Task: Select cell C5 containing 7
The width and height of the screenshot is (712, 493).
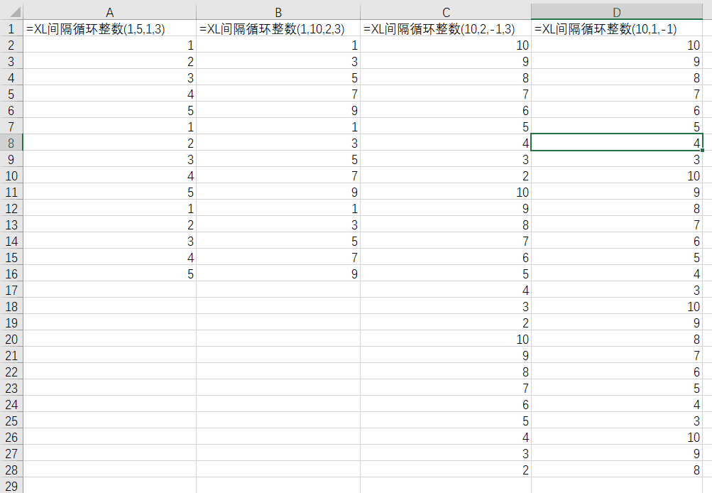Action: pos(446,94)
